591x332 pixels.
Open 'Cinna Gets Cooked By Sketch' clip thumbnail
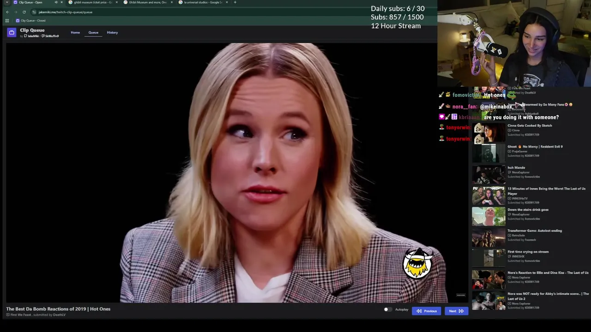[488, 132]
